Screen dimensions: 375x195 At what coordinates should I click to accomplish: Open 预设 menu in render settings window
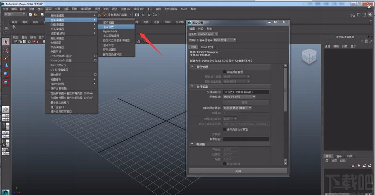(200, 29)
